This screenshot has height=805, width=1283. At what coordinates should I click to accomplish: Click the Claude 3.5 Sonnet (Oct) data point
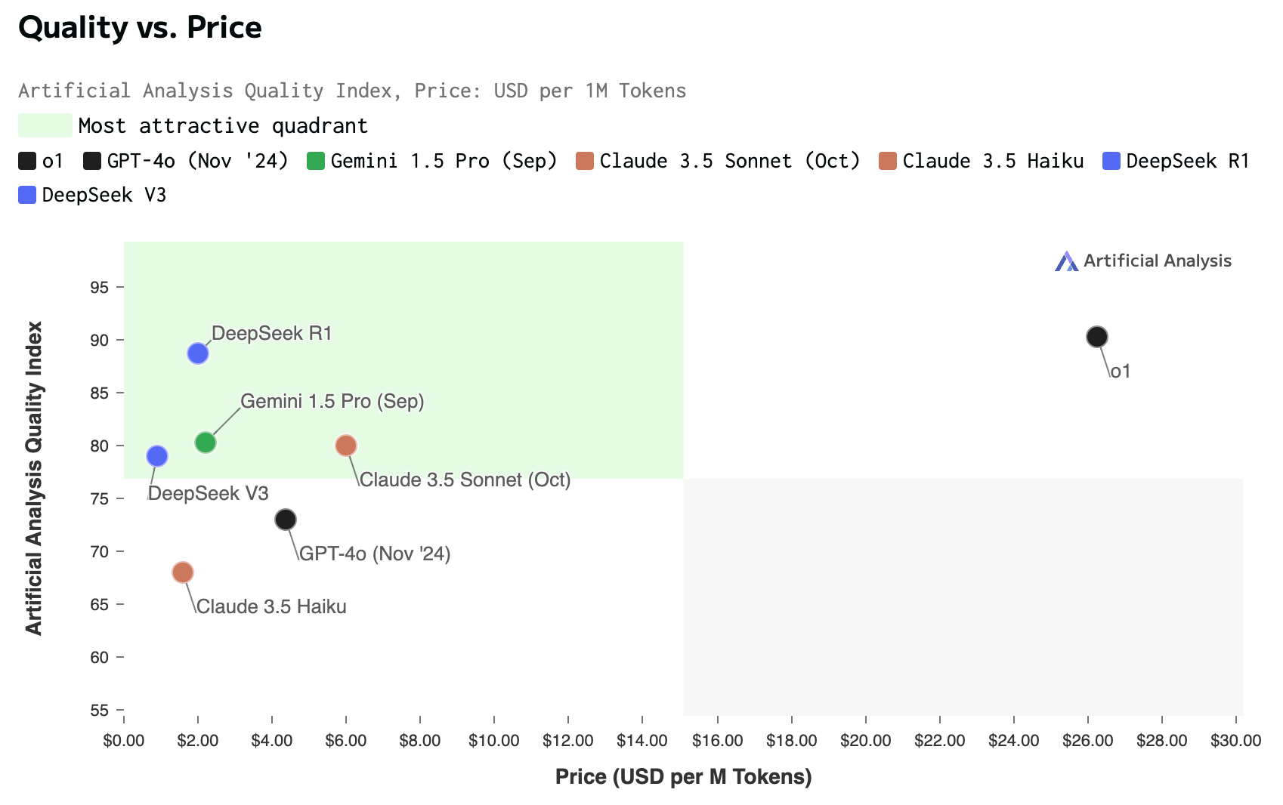(x=346, y=446)
